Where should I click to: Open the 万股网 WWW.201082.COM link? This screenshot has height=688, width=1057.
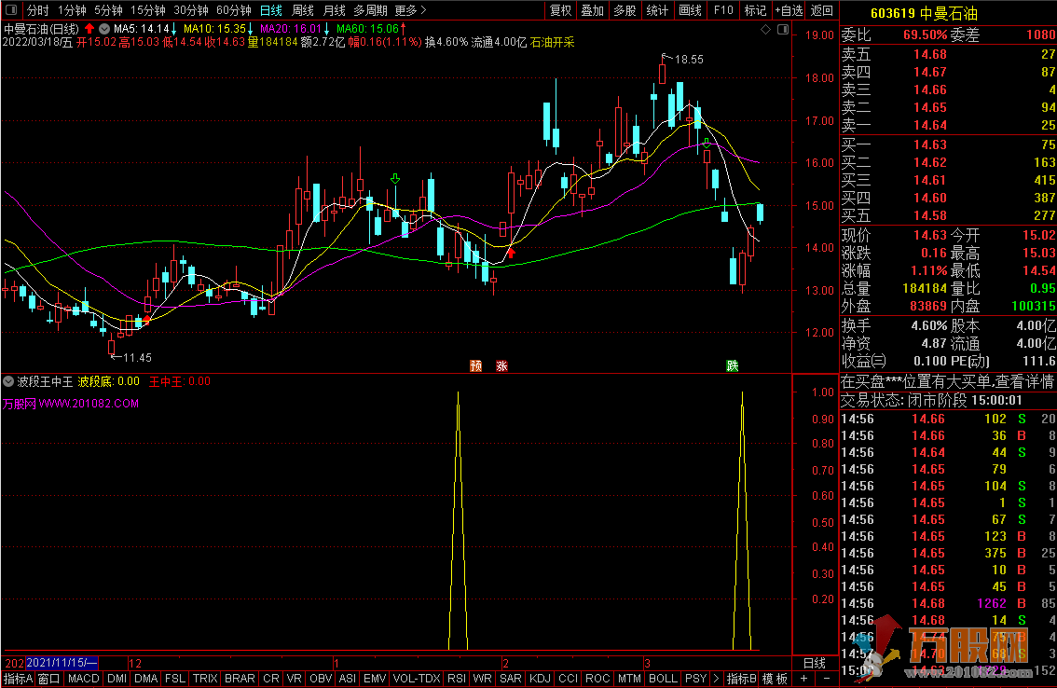point(70,404)
